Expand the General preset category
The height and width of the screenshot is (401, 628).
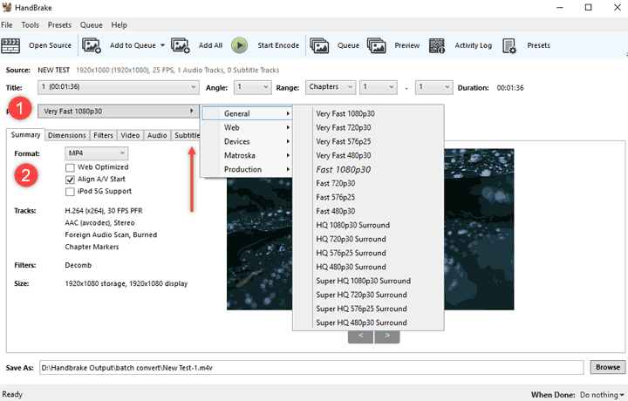click(247, 113)
